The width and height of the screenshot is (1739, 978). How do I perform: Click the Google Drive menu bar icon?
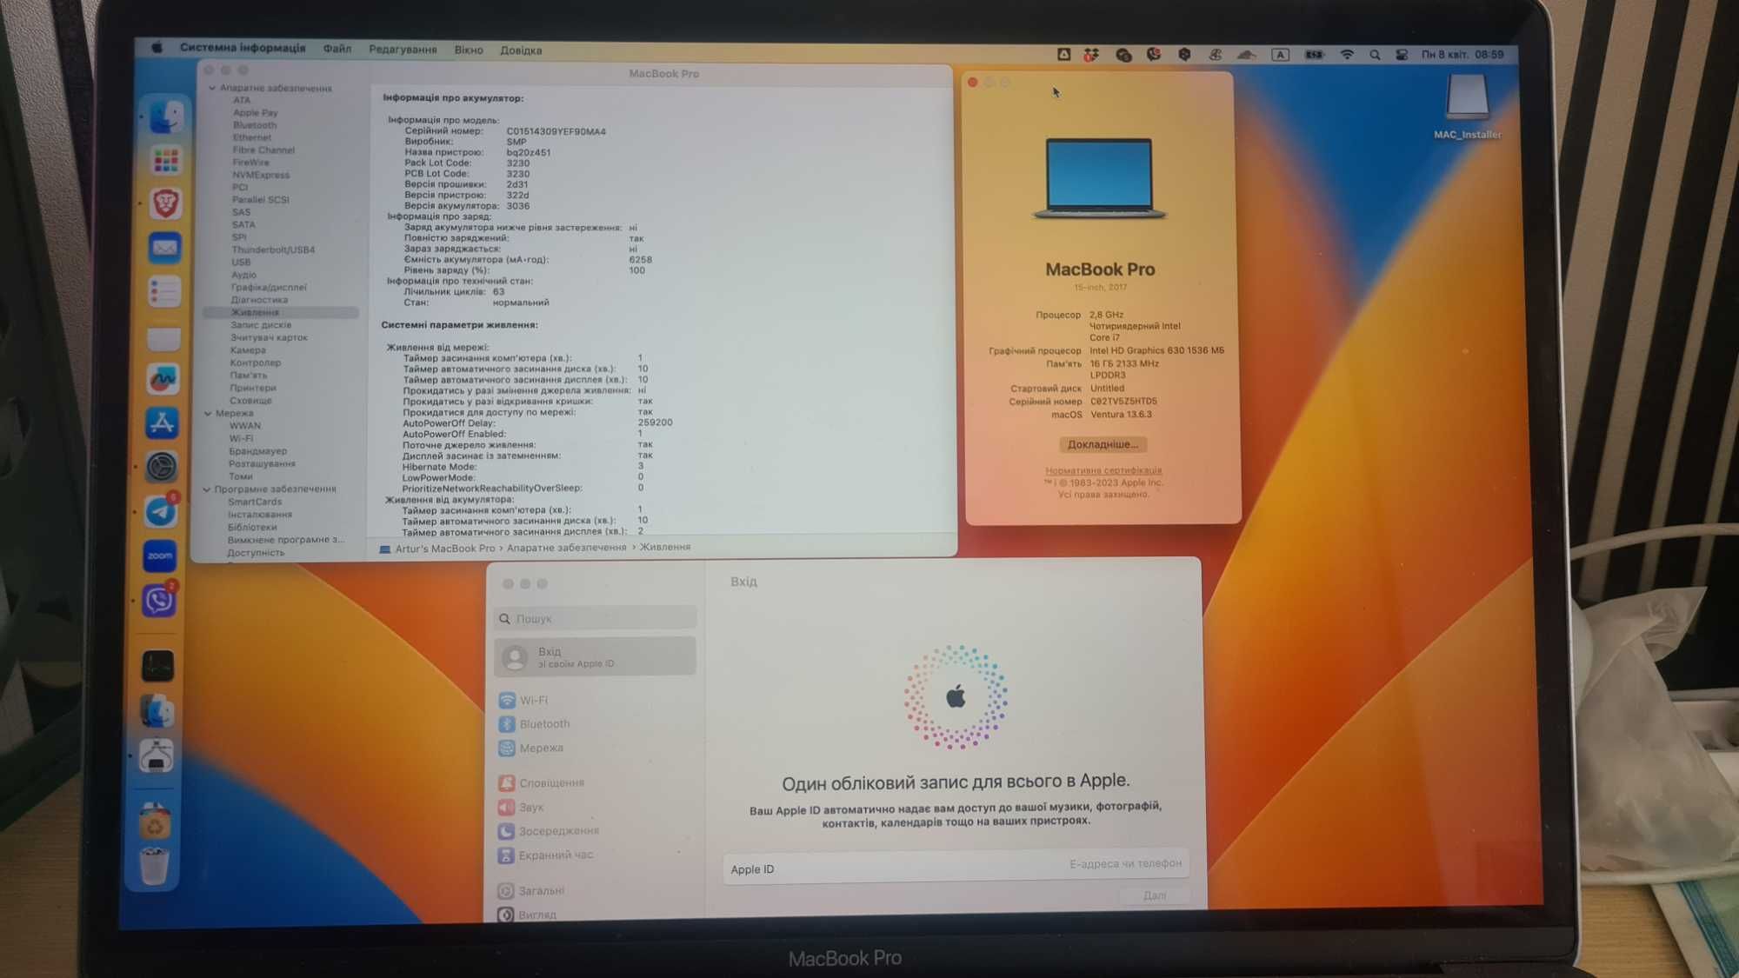click(x=1063, y=54)
